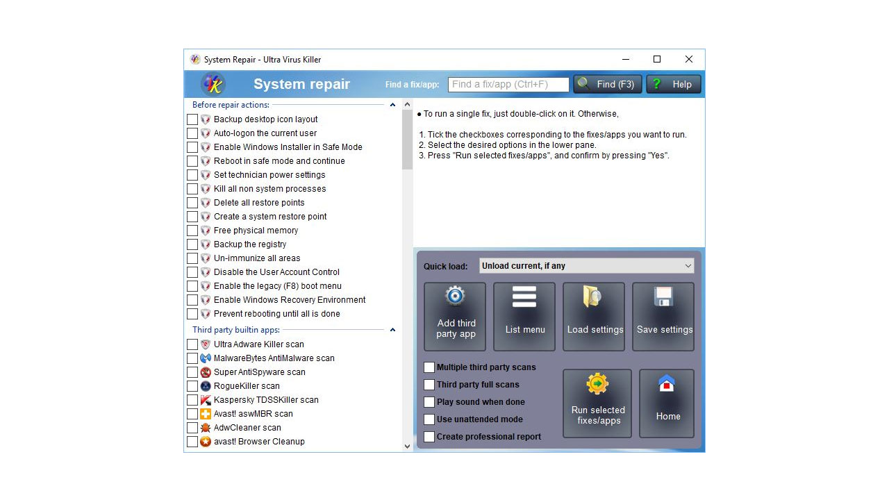Tick the Backup desktop icon layout checkbox
The height and width of the screenshot is (500, 889).
192,119
